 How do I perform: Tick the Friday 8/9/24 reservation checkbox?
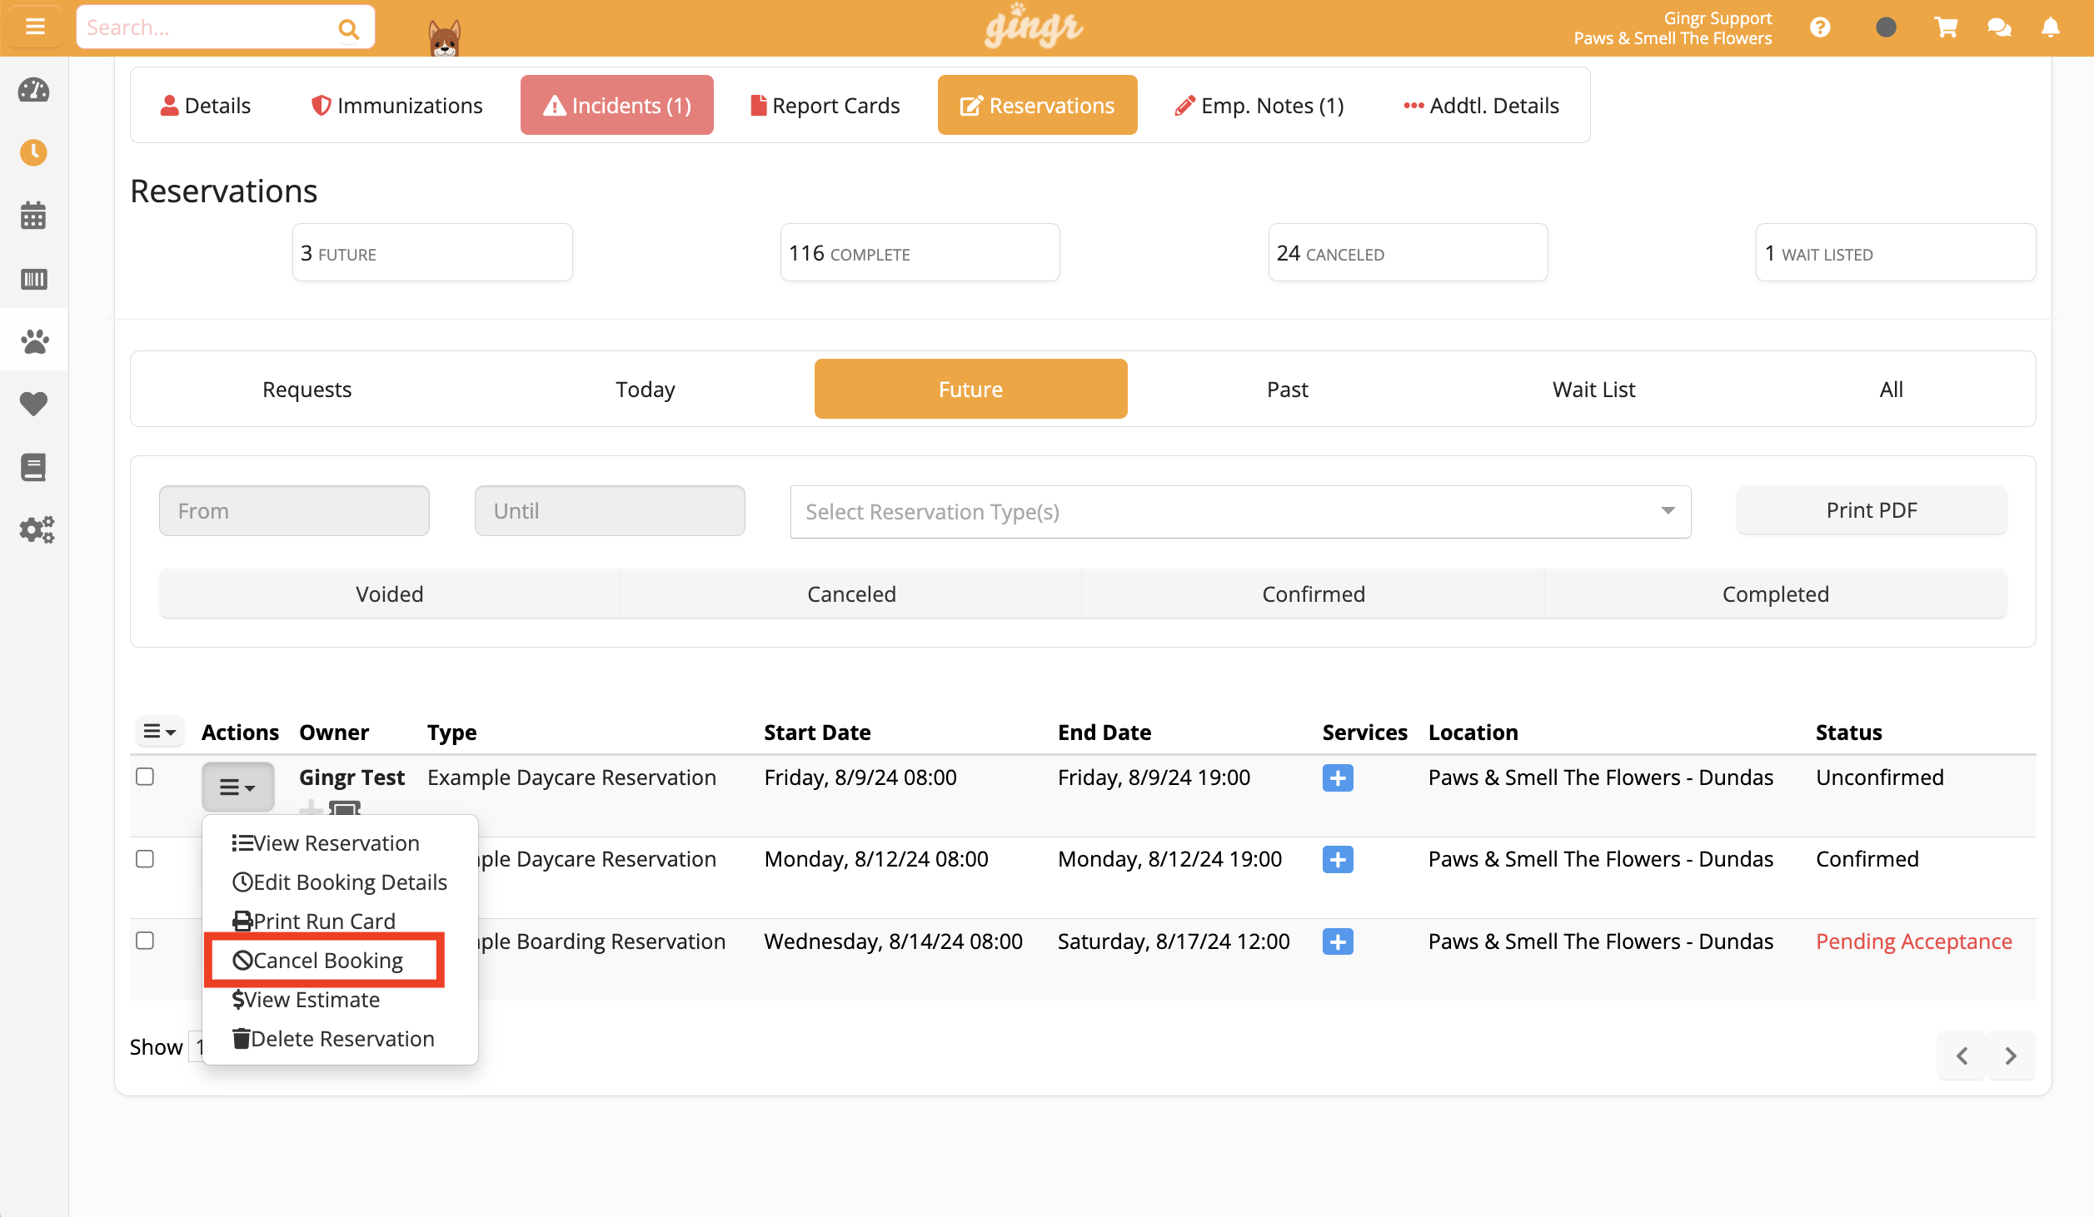[x=145, y=777]
